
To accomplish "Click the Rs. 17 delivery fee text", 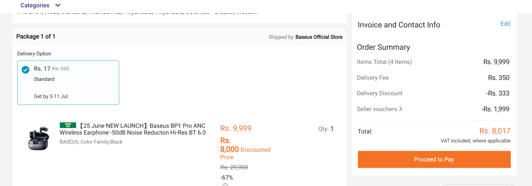I will tap(42, 69).
